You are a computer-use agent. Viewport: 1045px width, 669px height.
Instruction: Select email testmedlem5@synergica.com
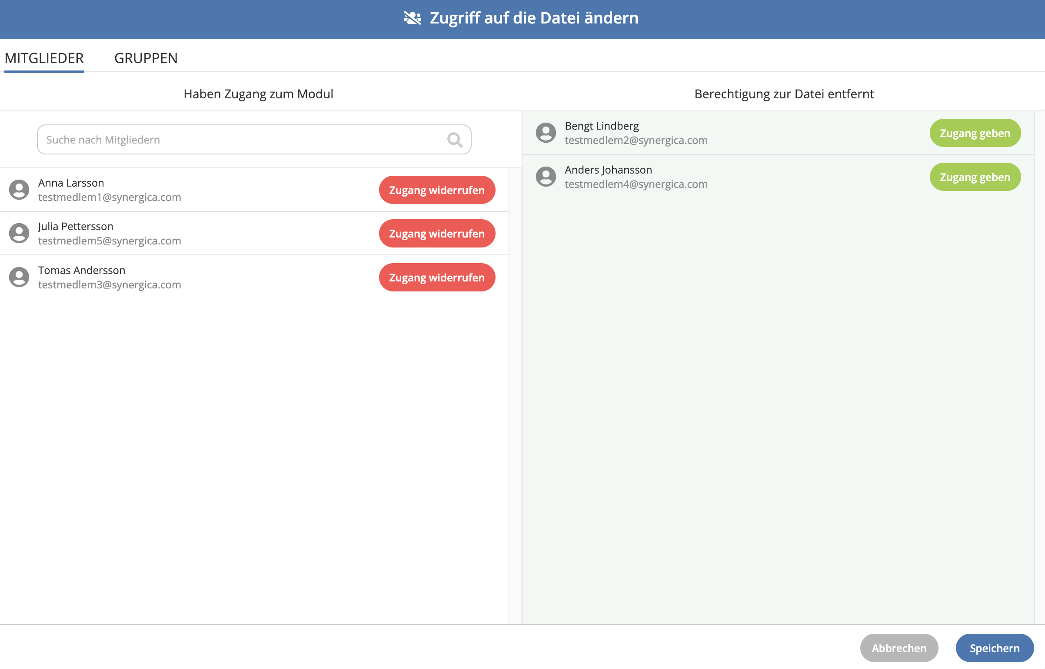coord(110,241)
